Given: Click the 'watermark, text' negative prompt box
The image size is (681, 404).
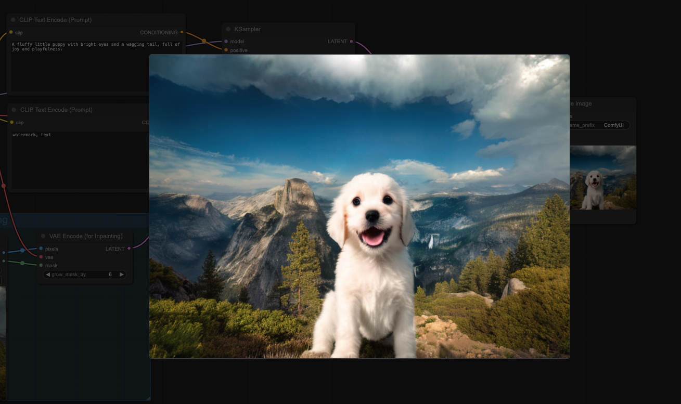Looking at the screenshot, I should [x=80, y=160].
